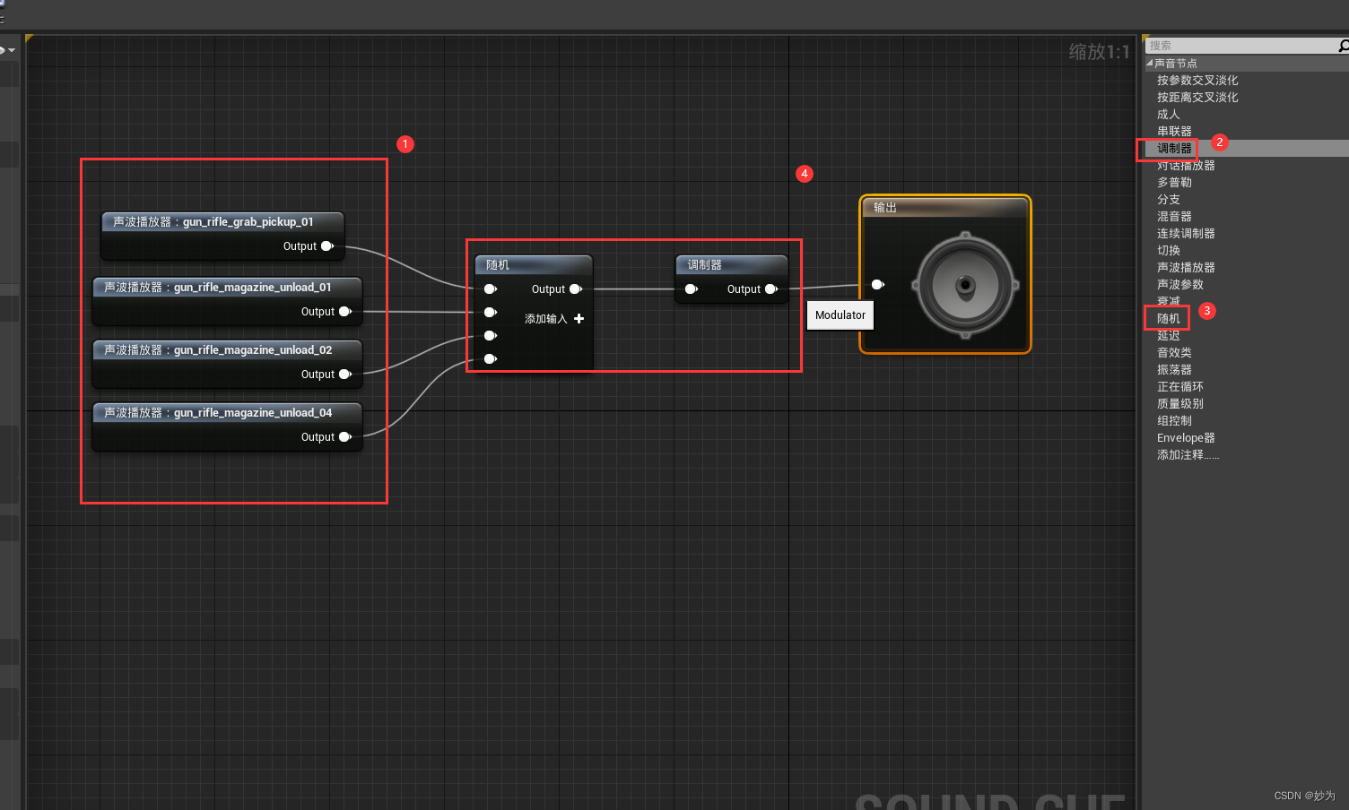The image size is (1349, 810).
Task: Click the Output pin of 随机 node
Action: point(576,289)
